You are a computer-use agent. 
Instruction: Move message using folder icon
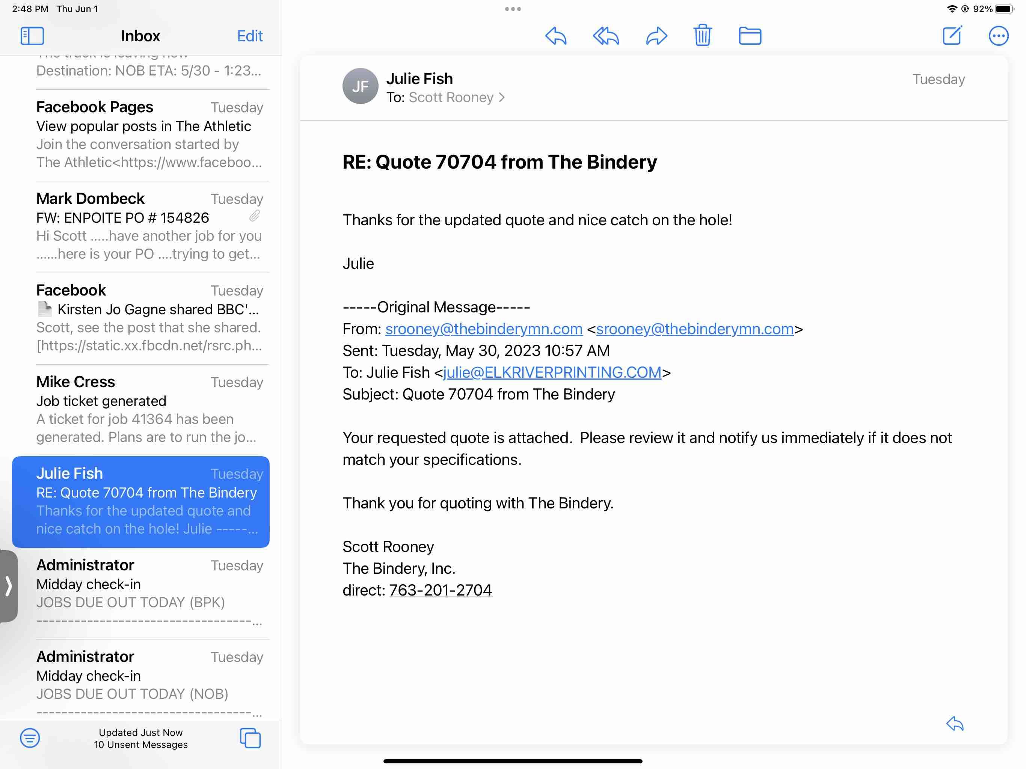(750, 36)
